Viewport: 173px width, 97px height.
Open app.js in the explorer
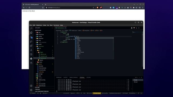coord(41,60)
